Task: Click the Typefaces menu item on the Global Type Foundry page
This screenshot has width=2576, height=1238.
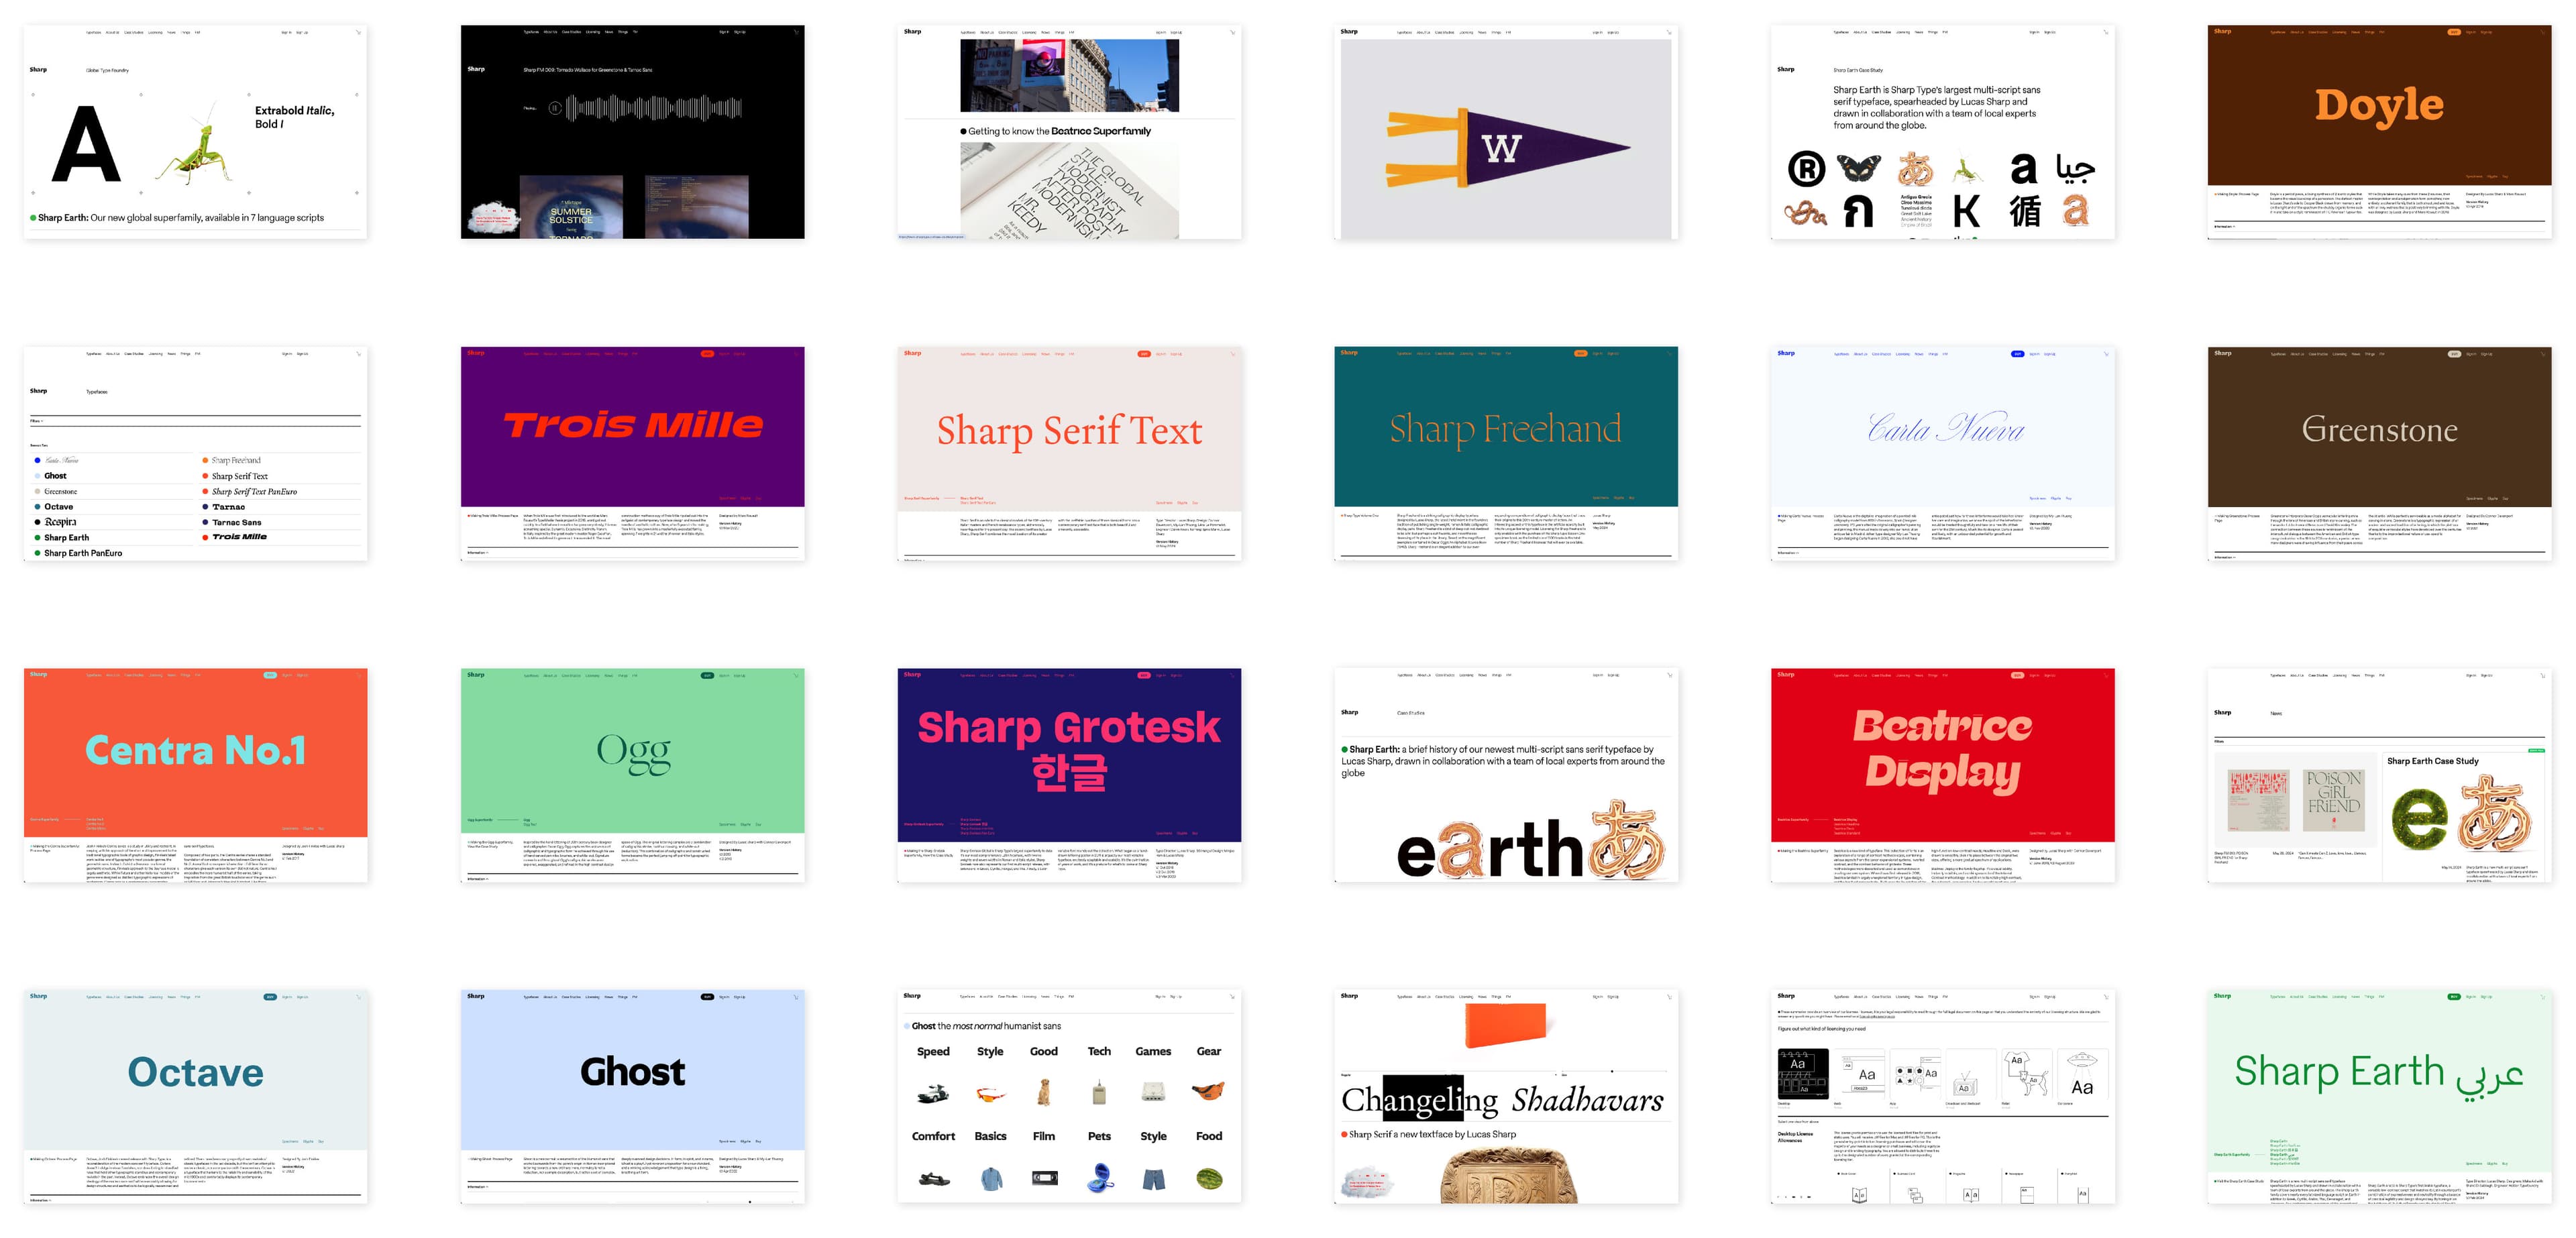Action: point(93,32)
